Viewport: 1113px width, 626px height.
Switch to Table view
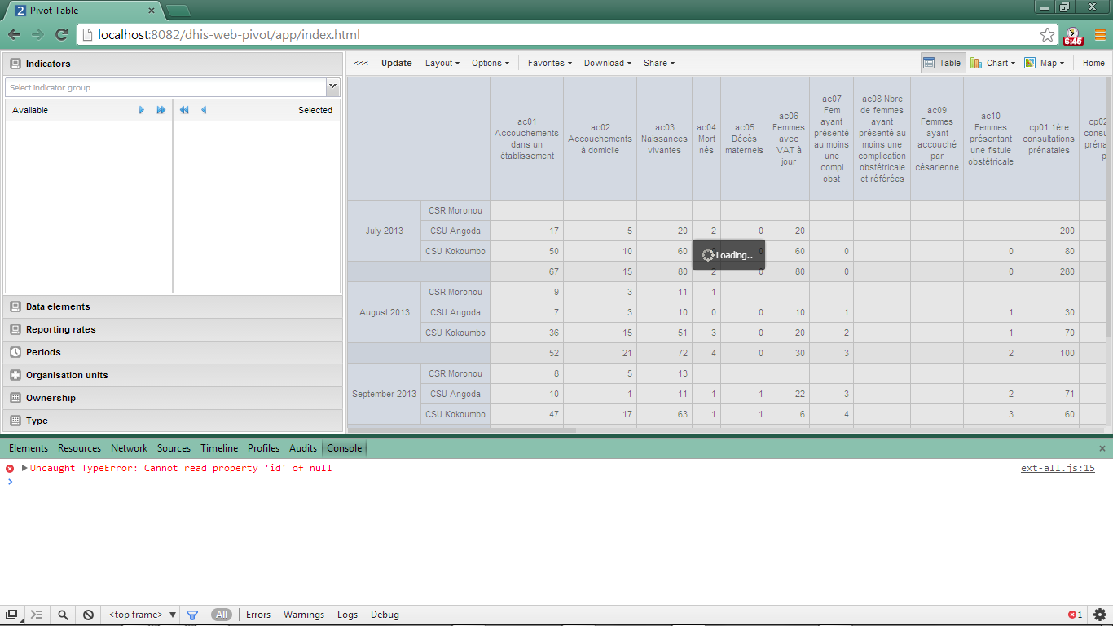[943, 63]
